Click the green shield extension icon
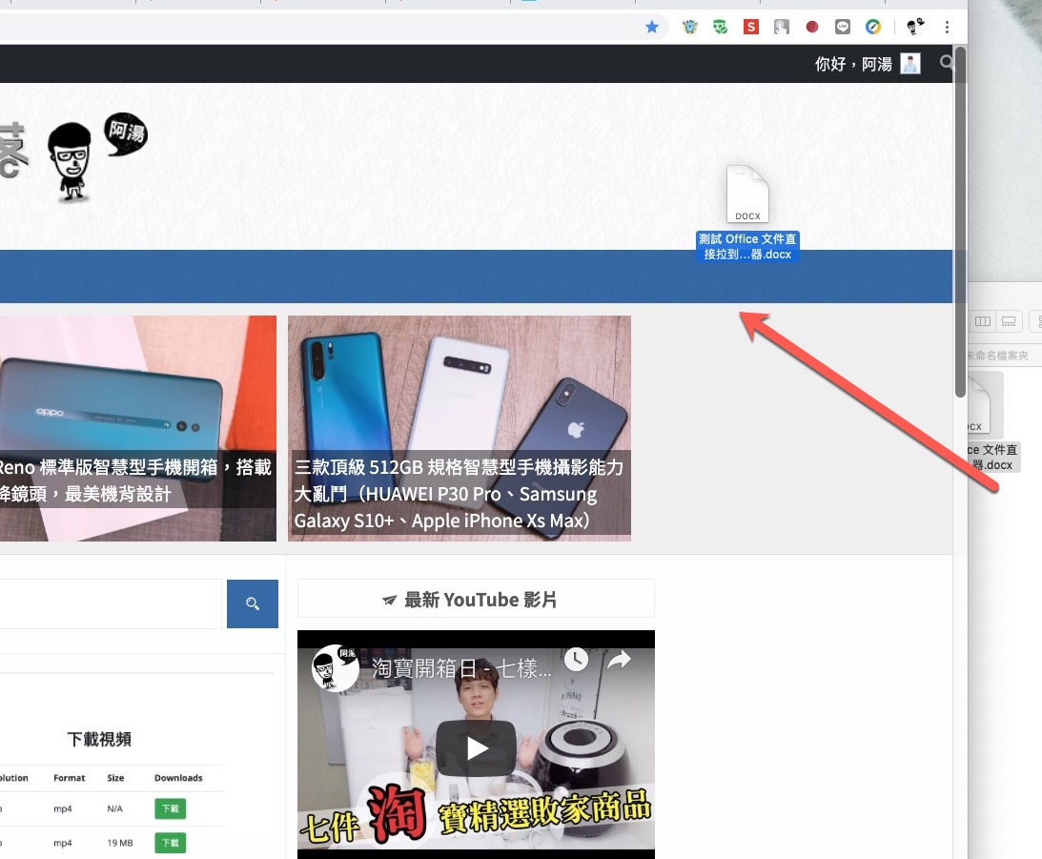This screenshot has width=1042, height=859. click(721, 27)
